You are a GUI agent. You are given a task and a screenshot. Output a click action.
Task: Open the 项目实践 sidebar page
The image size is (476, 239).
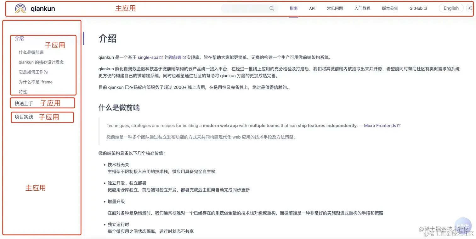pyautogui.click(x=24, y=117)
